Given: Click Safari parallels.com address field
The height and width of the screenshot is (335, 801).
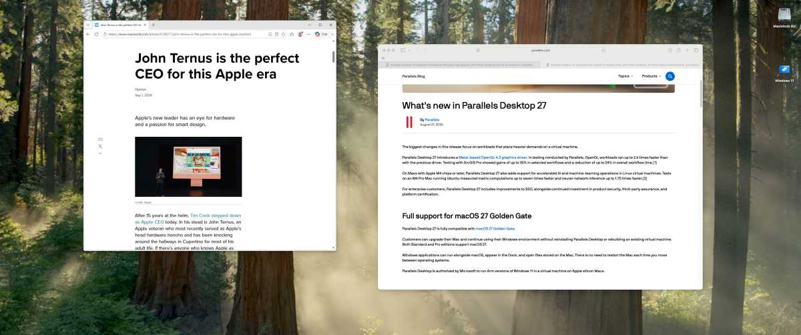Looking at the screenshot, I should click(541, 50).
